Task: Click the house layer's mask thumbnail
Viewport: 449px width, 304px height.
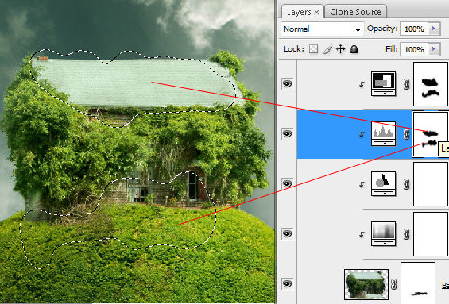Action: (x=418, y=283)
